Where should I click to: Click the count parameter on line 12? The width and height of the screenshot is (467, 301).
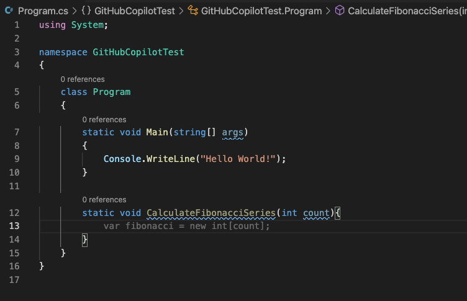pos(316,213)
